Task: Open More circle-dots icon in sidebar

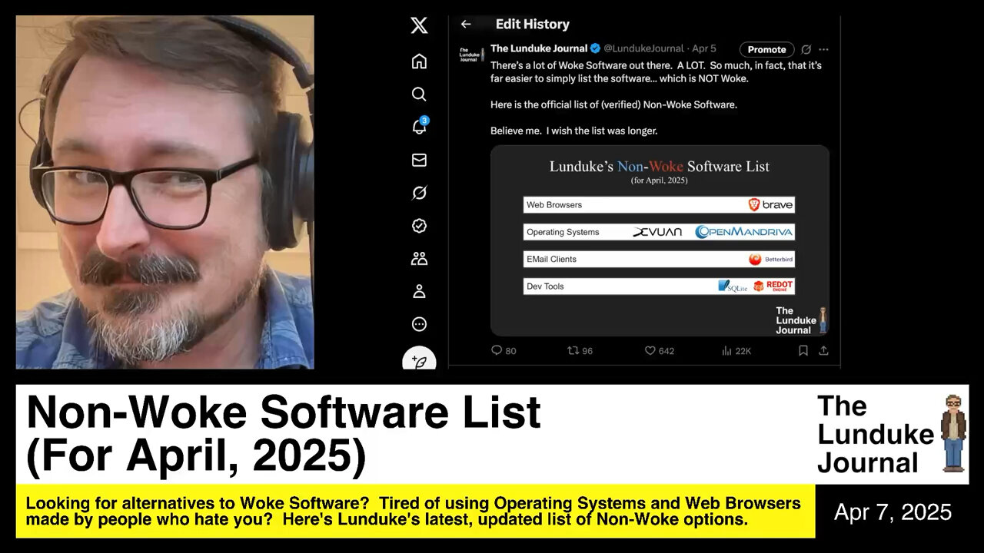Action: click(x=419, y=324)
